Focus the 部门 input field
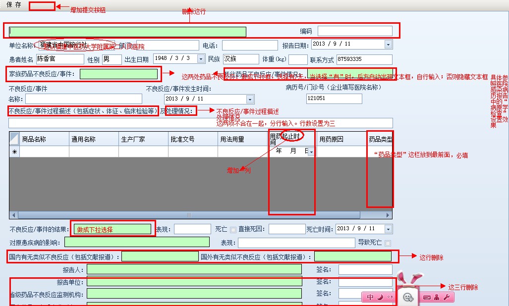The image size is (509, 306). coord(168,46)
